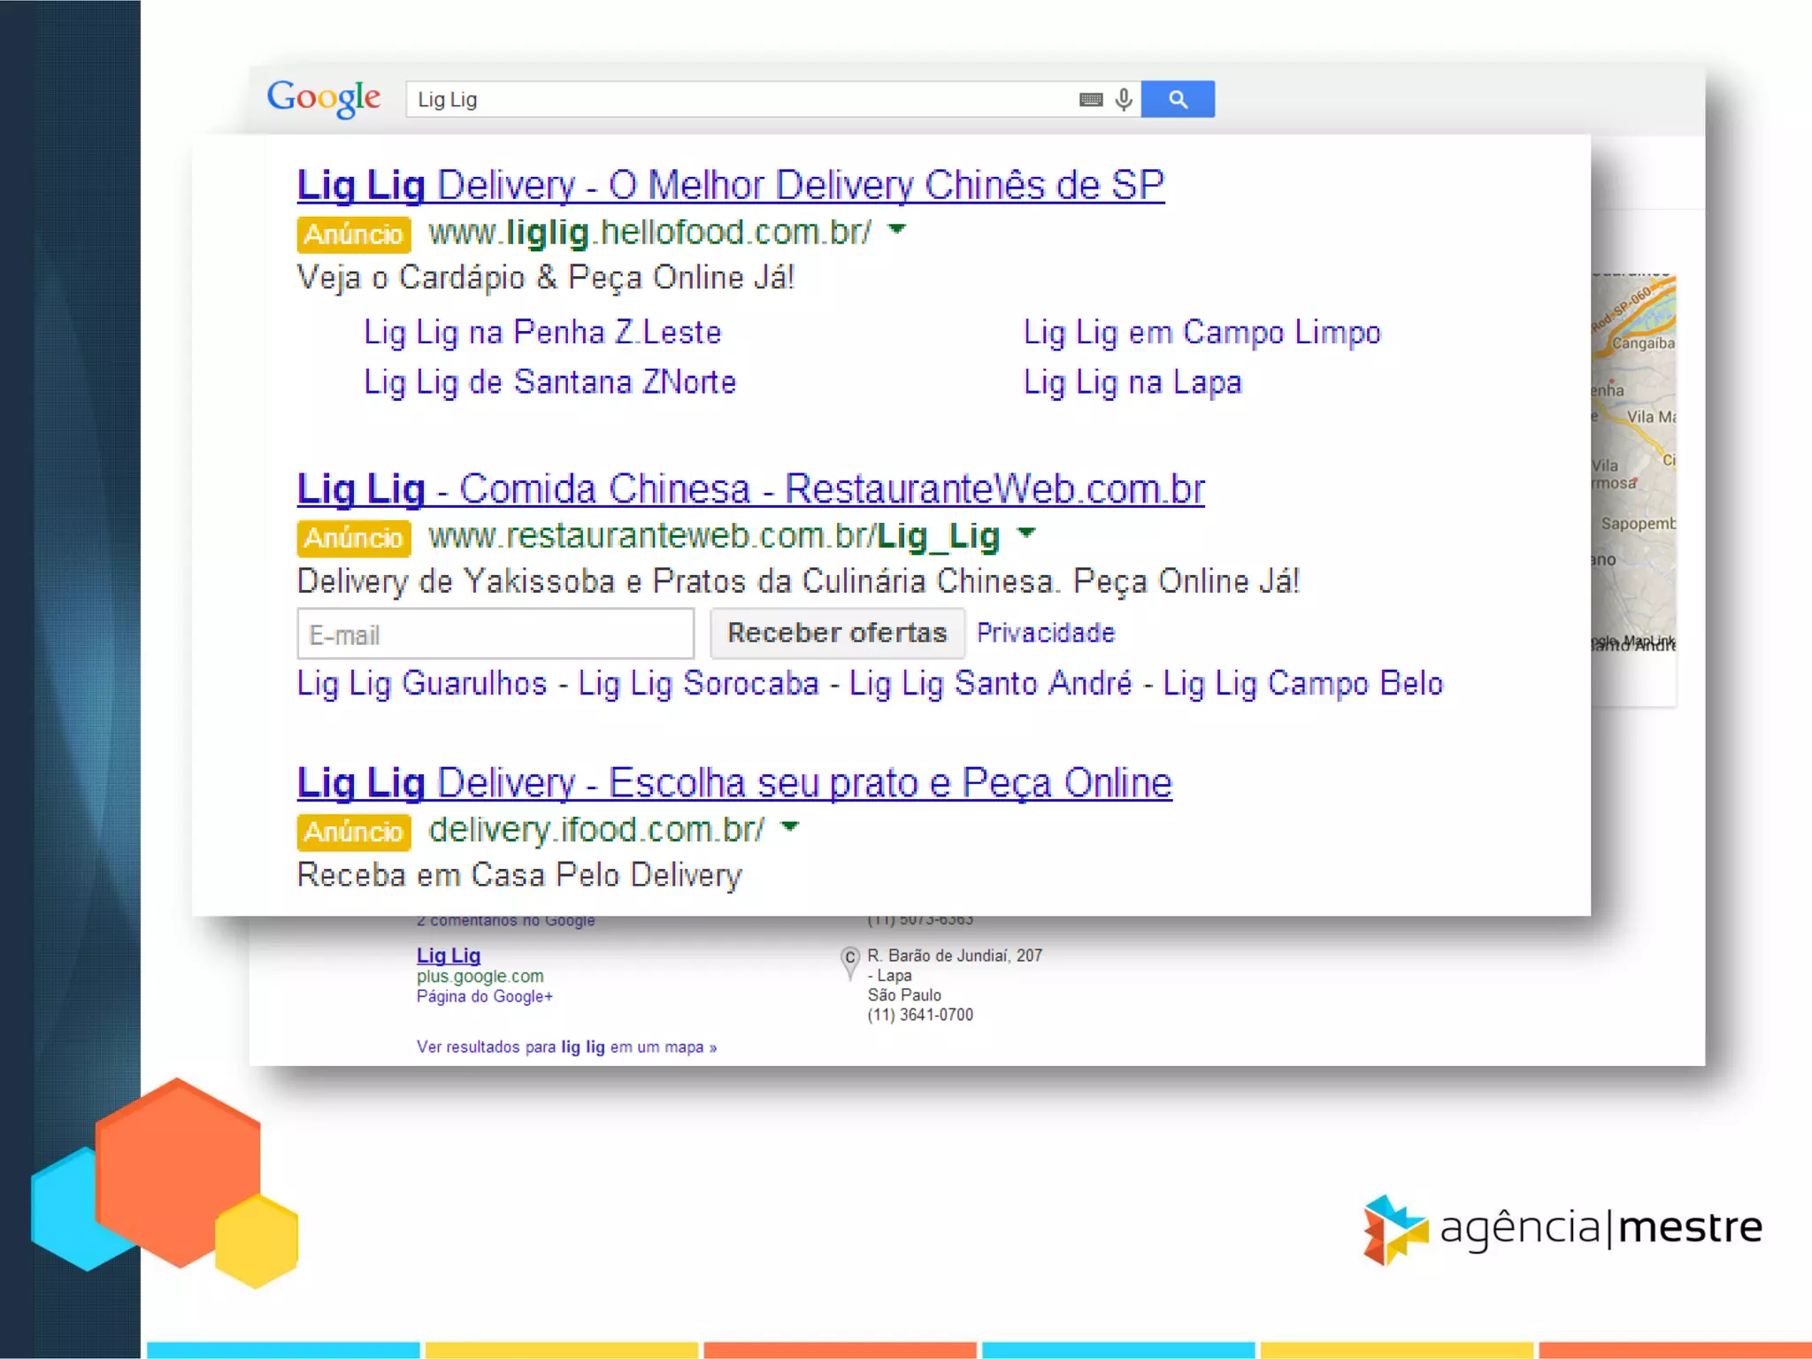Viewport: 1812px width, 1359px height.
Task: Open Lig Lig Guarulhos link
Action: (x=422, y=684)
